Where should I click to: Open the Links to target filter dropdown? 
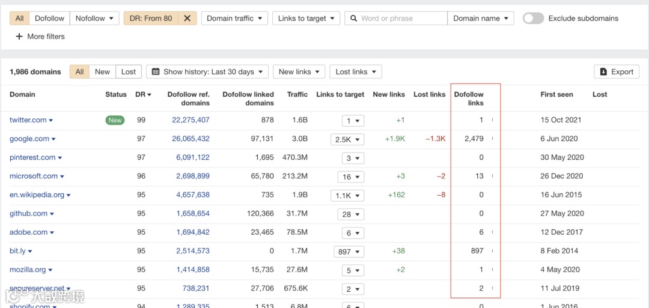tap(306, 18)
